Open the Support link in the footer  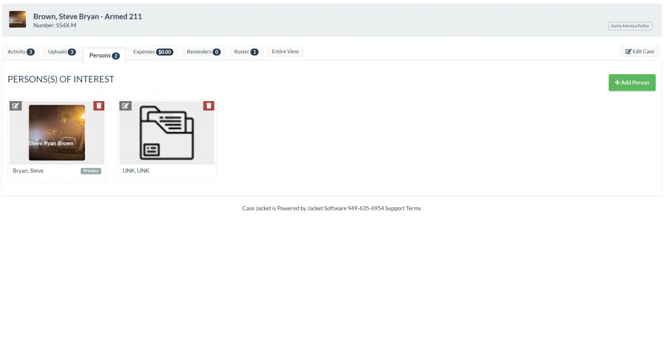tap(395, 209)
